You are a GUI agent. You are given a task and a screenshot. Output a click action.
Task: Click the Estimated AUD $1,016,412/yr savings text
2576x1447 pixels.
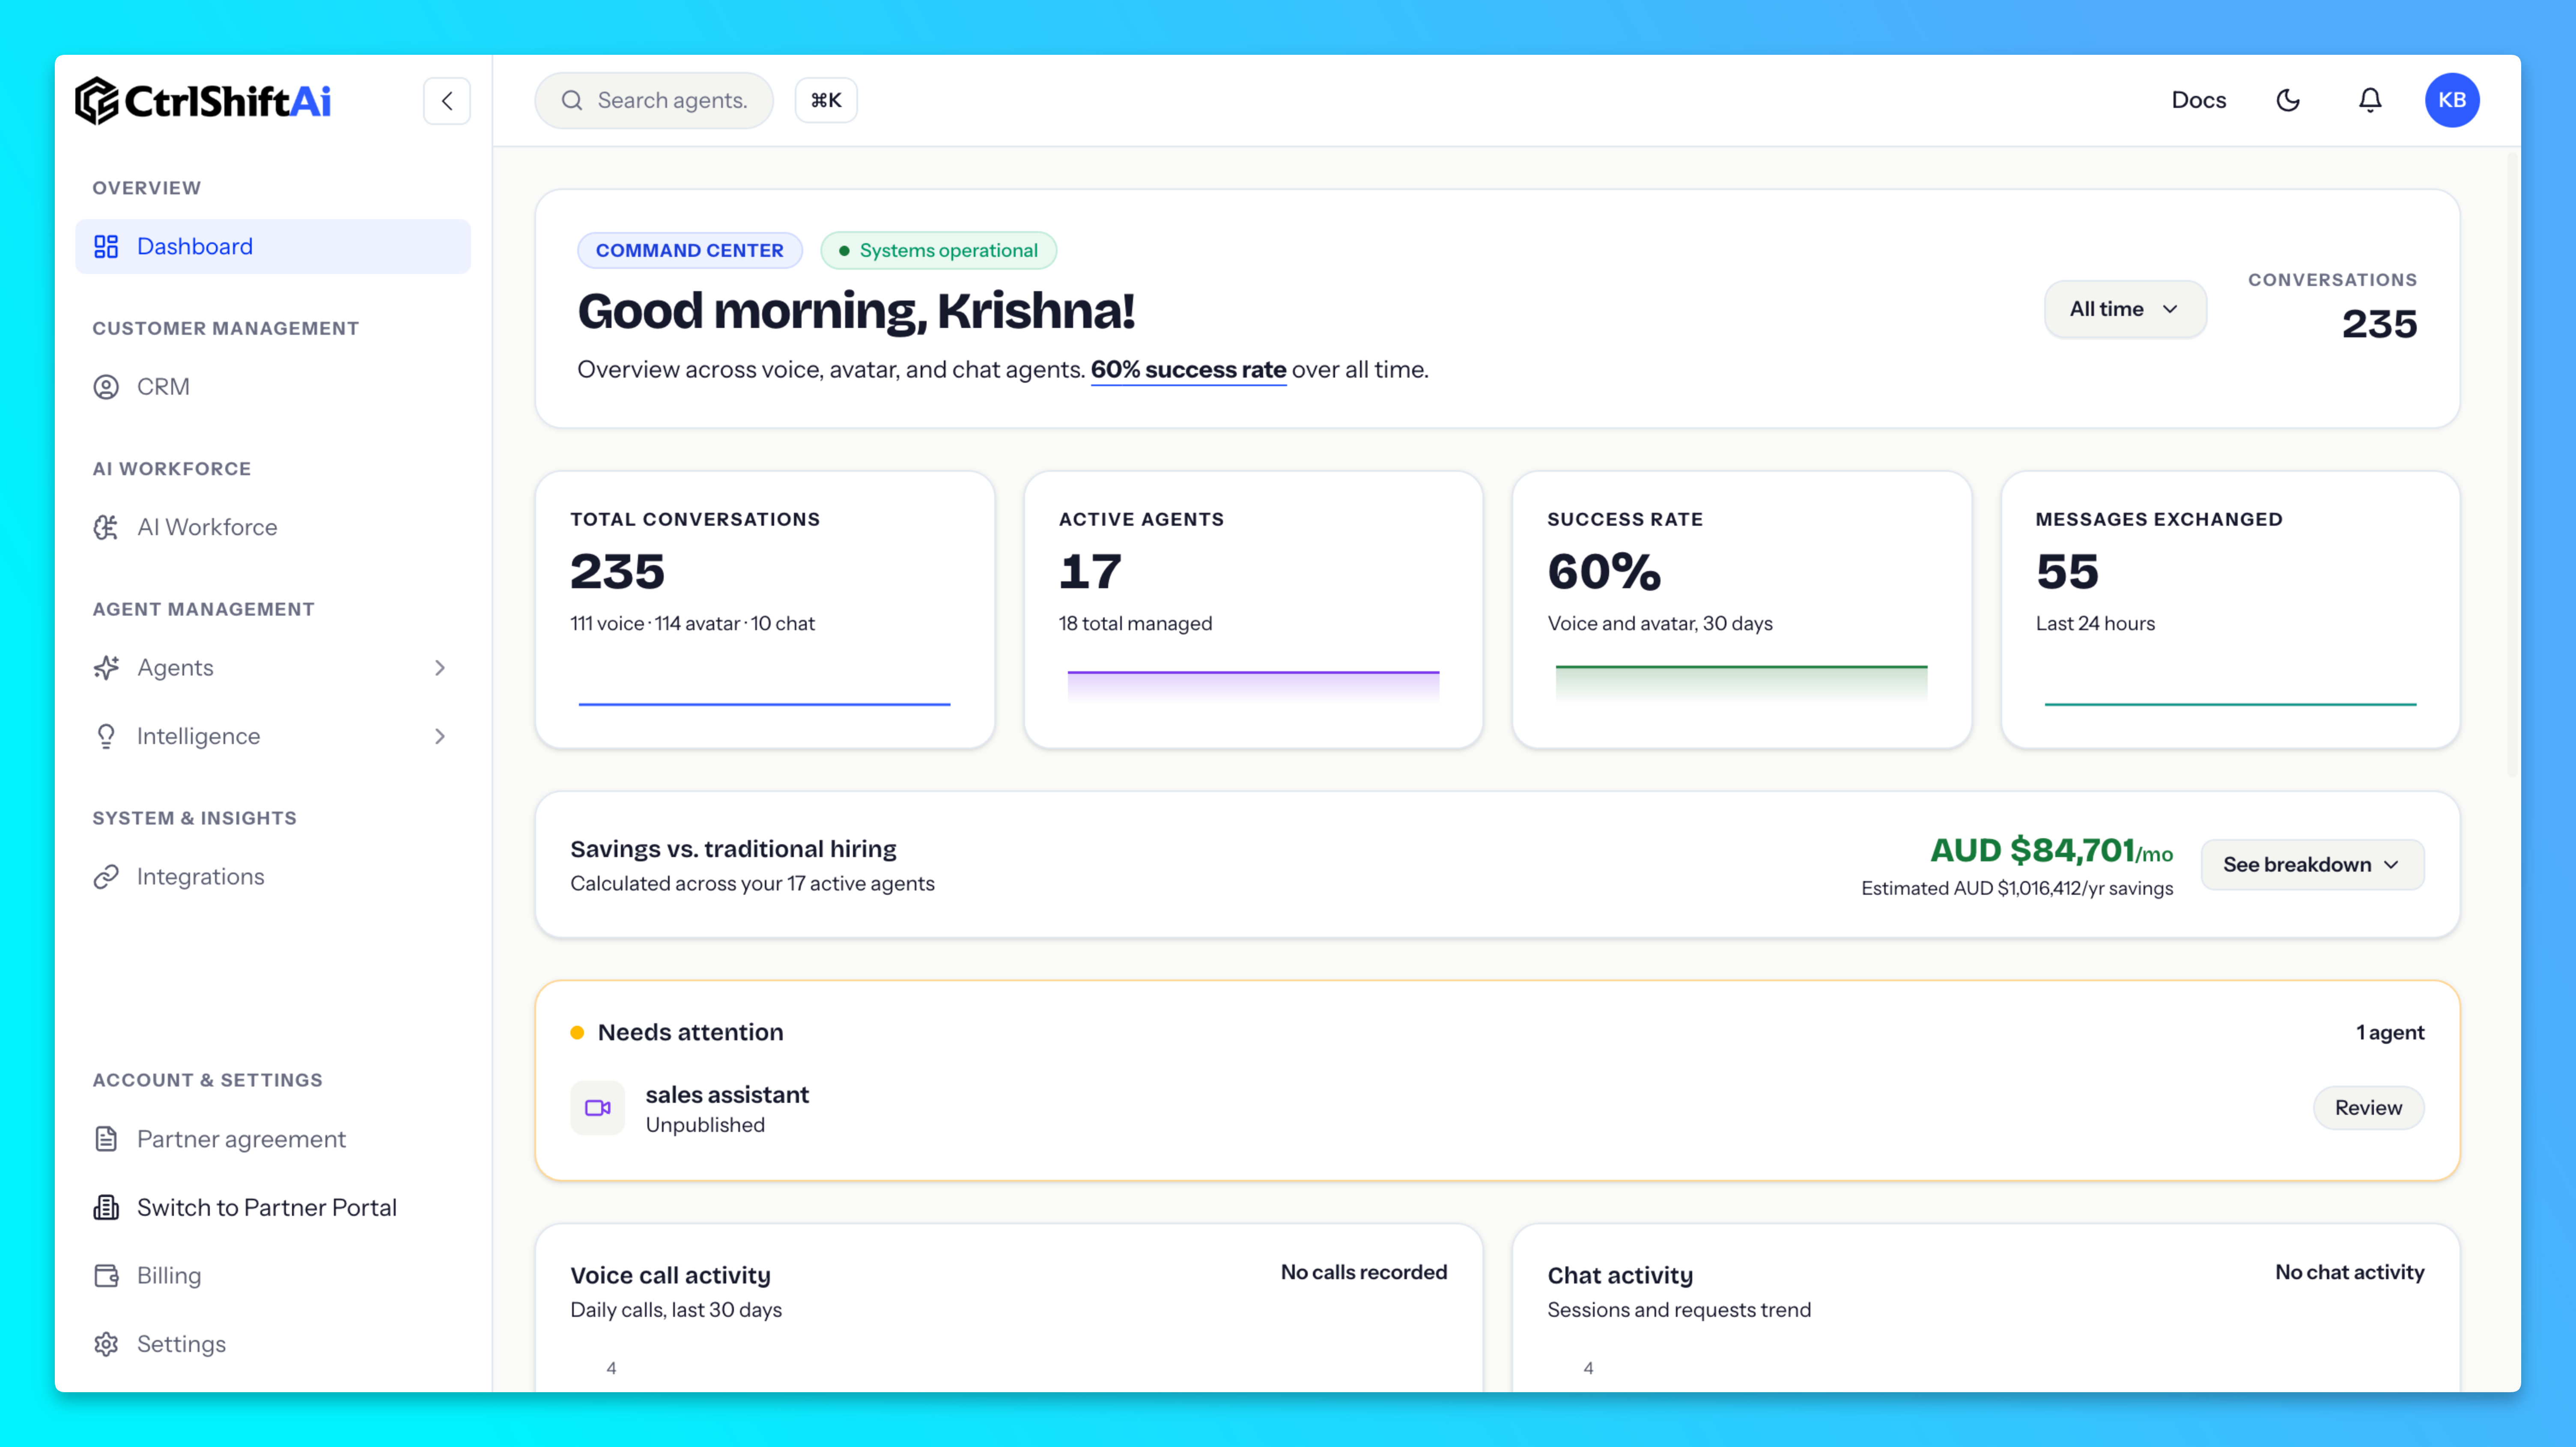pos(2017,889)
